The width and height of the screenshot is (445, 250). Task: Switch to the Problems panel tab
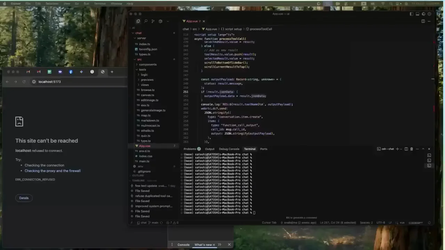[x=192, y=149]
